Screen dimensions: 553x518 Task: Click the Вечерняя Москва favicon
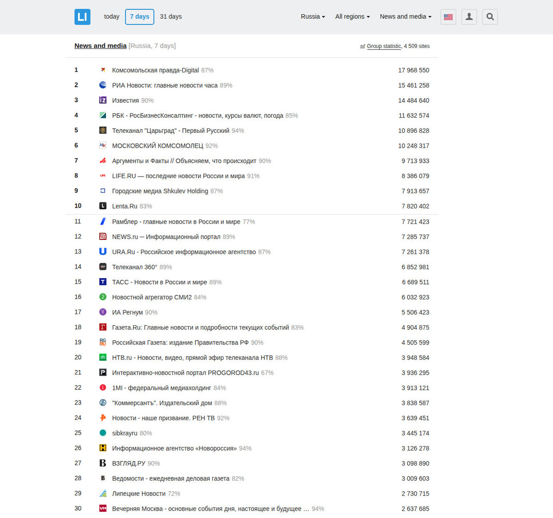[103, 508]
